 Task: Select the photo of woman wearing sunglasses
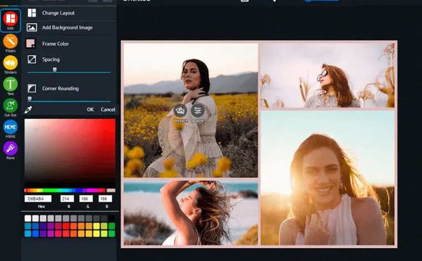[328, 76]
